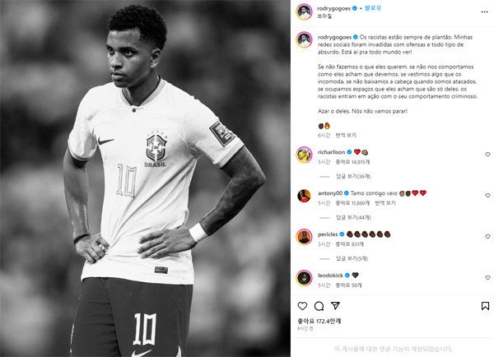
Task: Share post via paper plane icon
Action: [x=335, y=306]
